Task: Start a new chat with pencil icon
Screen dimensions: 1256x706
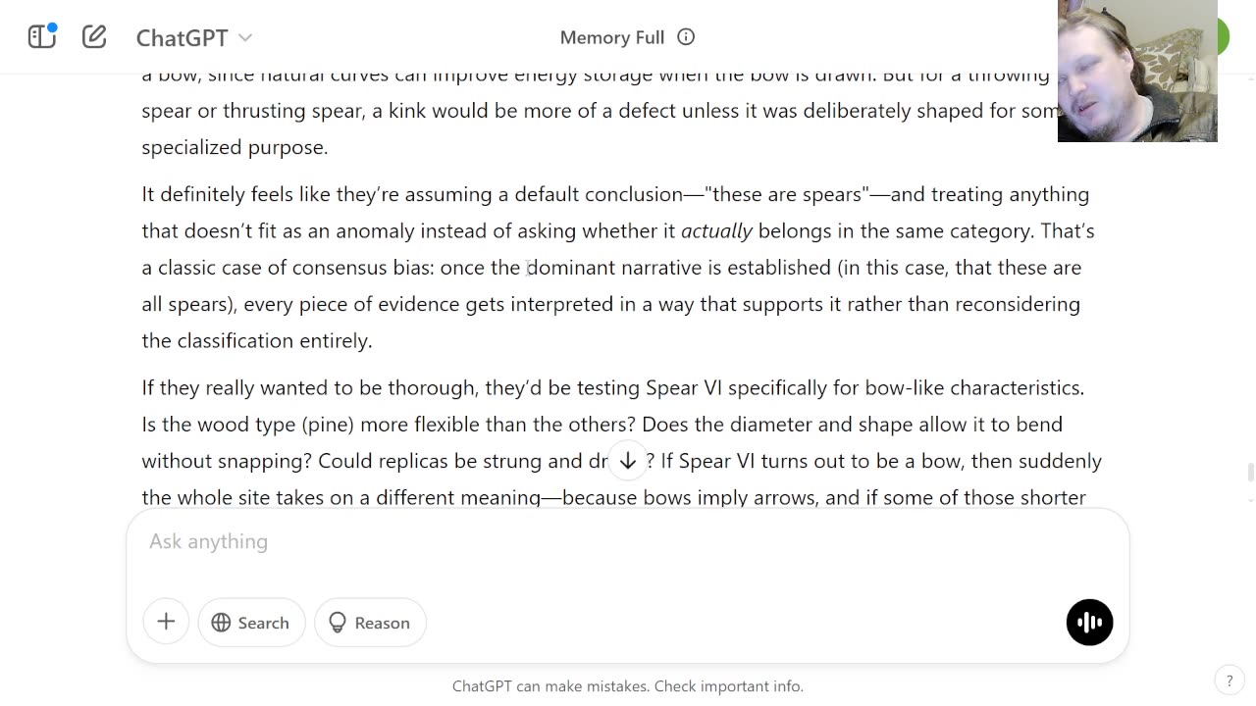Action: point(94,37)
